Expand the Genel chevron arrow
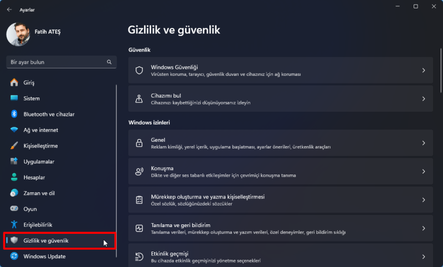Screen dimensions: 443x267 (423, 143)
